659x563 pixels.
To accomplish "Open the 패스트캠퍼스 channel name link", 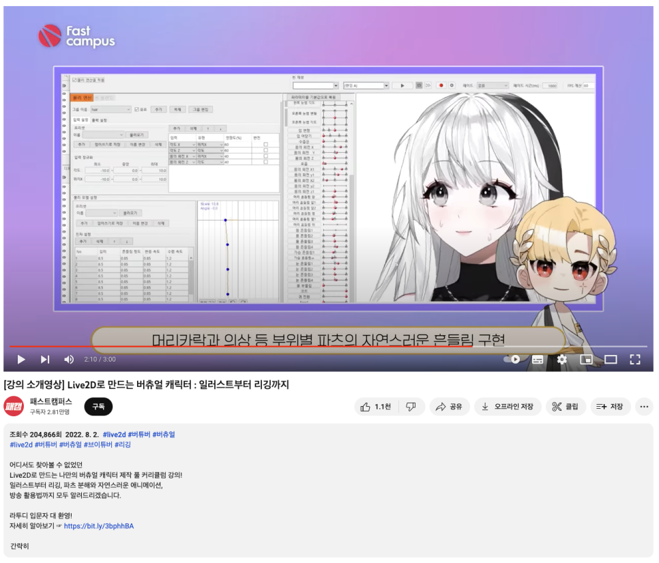I will pyautogui.click(x=51, y=403).
